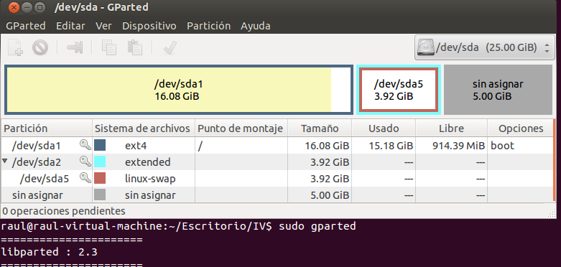
Task: Sort by the Partición column header
Action: [x=47, y=128]
